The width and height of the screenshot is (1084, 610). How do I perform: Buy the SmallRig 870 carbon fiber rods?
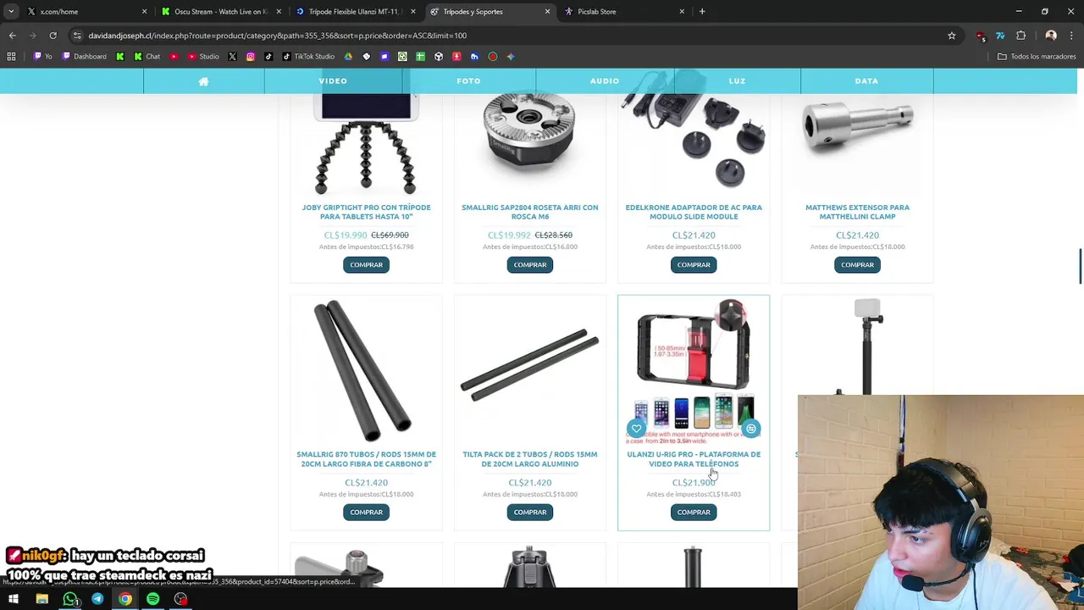pos(367,513)
